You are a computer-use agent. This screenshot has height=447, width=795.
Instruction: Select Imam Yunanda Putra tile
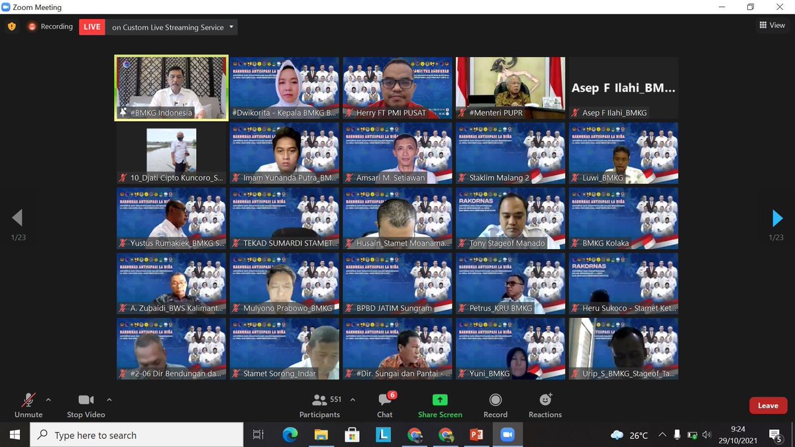pyautogui.click(x=284, y=153)
